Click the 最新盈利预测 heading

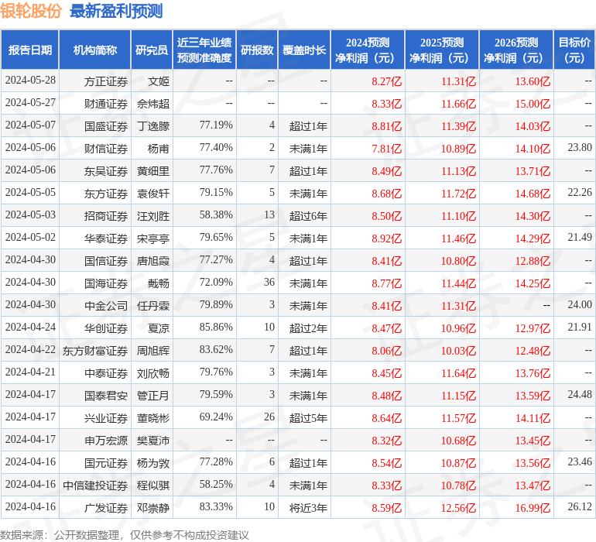[116, 11]
